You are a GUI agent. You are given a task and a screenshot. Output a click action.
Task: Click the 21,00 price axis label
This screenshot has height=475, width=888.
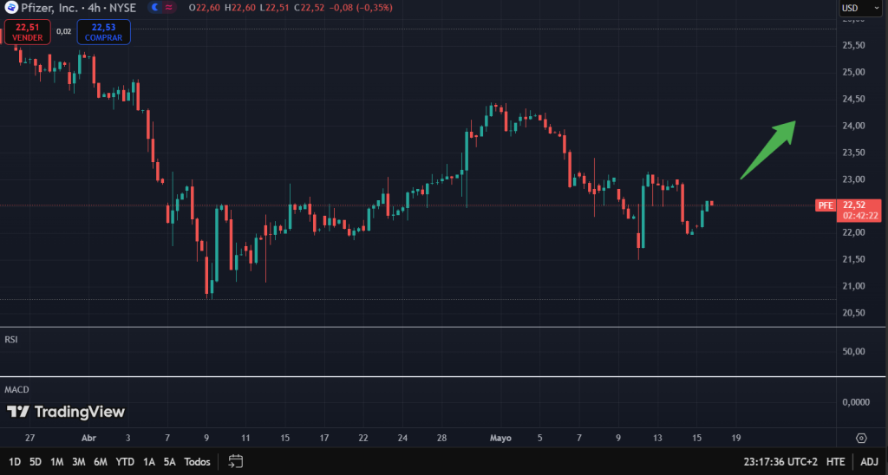853,286
